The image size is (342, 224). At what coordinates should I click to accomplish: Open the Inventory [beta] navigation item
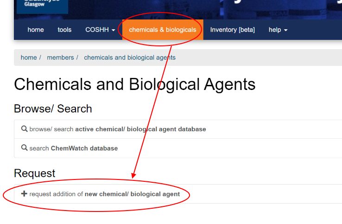232,30
